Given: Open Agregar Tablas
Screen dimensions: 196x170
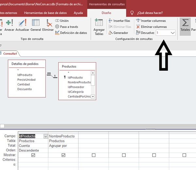Looking at the screenshot, I should point(99,26).
